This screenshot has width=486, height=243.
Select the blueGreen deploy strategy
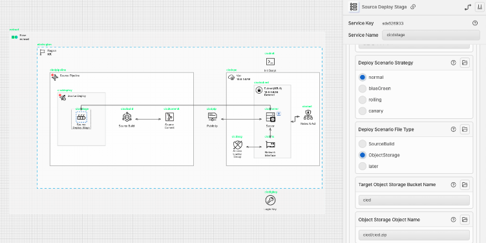(x=363, y=89)
